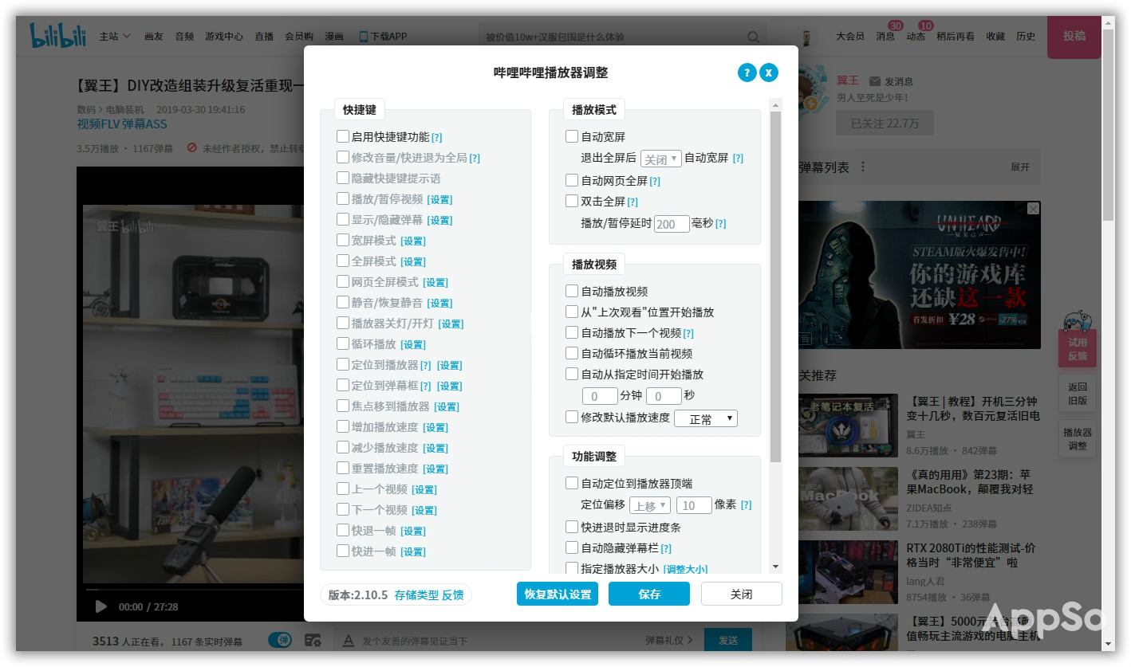Screen dimensions: 1131x667
Task: Open the 退出全屏后 关闭 dropdown
Action: click(661, 159)
